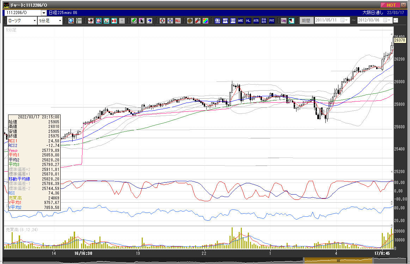This screenshot has width=410, height=264.
Task: Click the 5分足 label in chart corner
Action: (x=11, y=30)
